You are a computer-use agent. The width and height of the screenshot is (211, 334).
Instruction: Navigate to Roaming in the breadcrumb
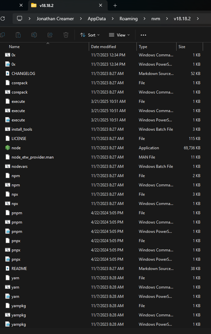coord(129,19)
